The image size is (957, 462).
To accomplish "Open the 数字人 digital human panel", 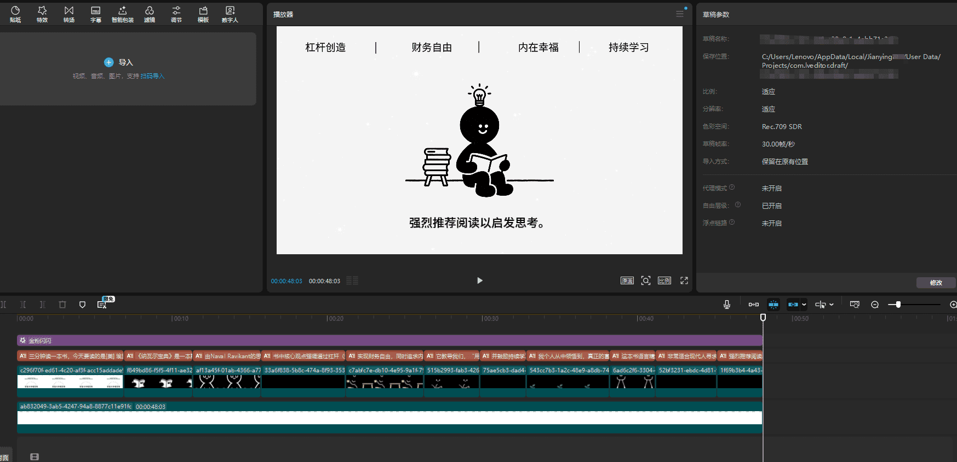I will point(230,14).
